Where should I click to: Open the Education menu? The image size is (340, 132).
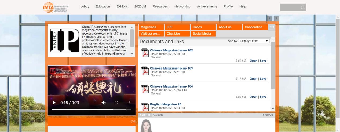coord(103,6)
